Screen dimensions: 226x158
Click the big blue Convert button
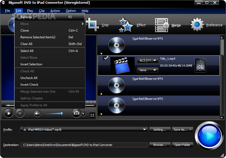209,136
